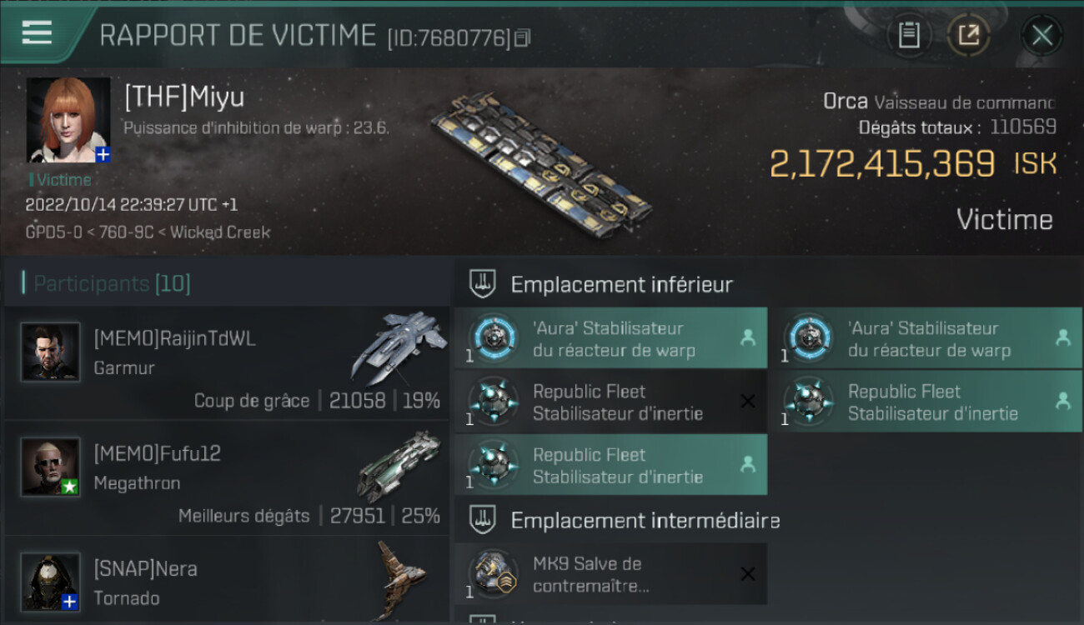Copy the kill report ID
The width and height of the screenshot is (1084, 625).
[x=523, y=37]
